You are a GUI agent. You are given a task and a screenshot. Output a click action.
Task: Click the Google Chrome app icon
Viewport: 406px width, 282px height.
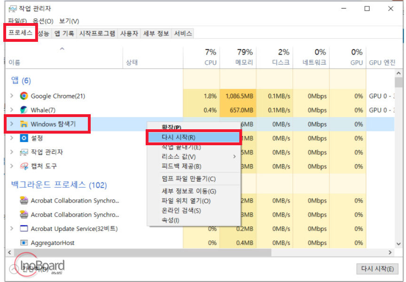pos(24,96)
